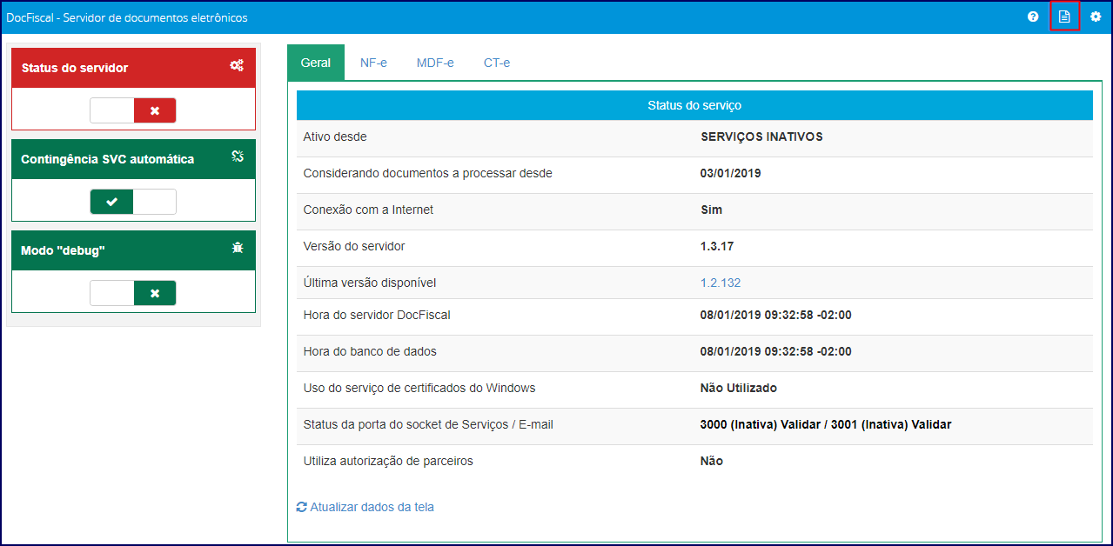Click Considerando documentos a processar desde label
1113x546 pixels.
(x=428, y=173)
